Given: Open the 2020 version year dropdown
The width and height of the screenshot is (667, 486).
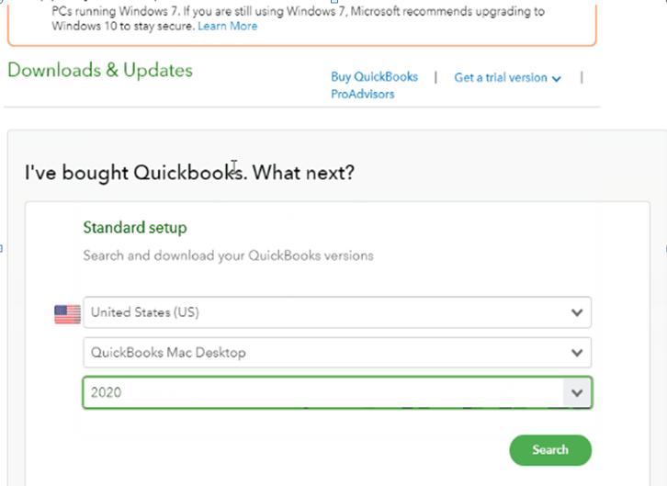Looking at the screenshot, I should tap(336, 393).
